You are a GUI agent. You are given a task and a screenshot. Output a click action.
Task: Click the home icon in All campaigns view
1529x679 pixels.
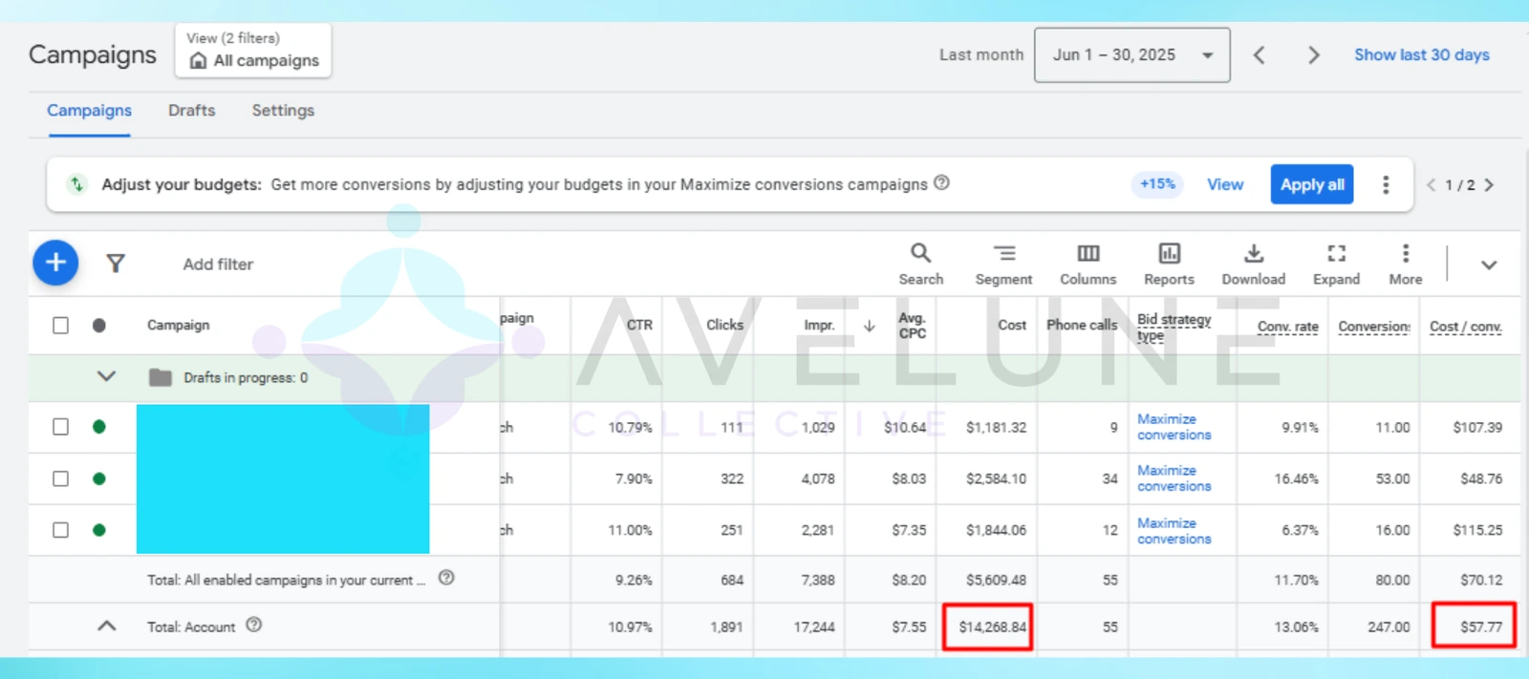(198, 61)
